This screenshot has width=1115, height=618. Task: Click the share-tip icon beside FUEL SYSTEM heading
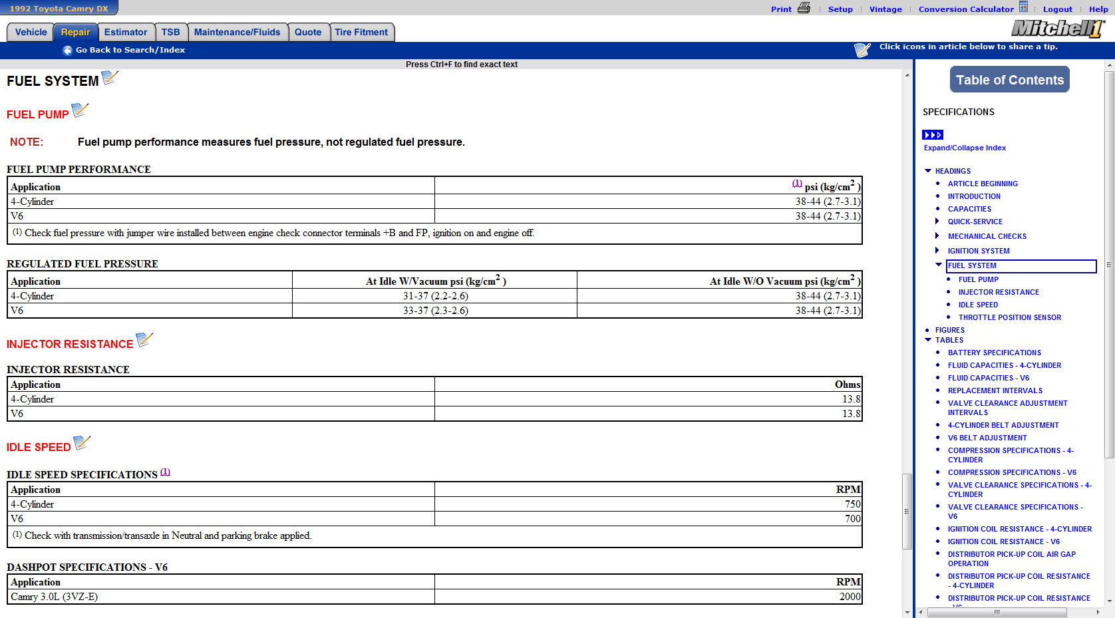coord(110,78)
